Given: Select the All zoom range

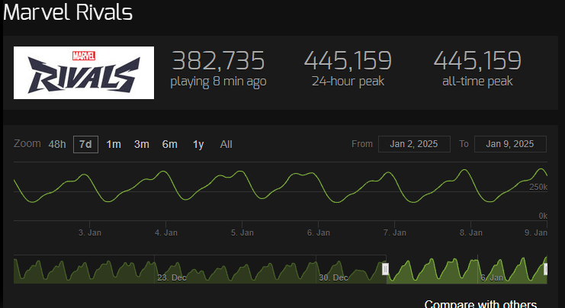Looking at the screenshot, I should [226, 144].
